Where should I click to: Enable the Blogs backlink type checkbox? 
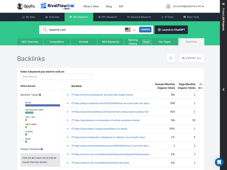(x=22, y=104)
